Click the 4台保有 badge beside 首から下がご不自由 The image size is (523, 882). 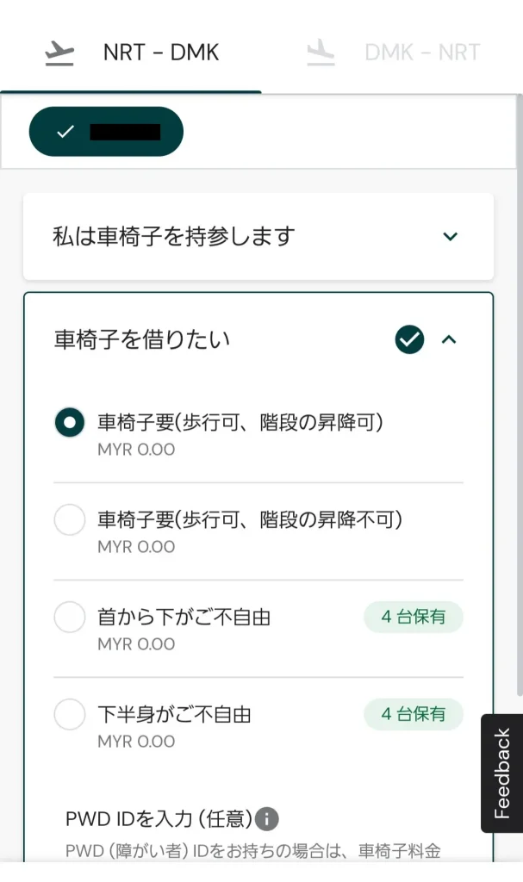[413, 617]
